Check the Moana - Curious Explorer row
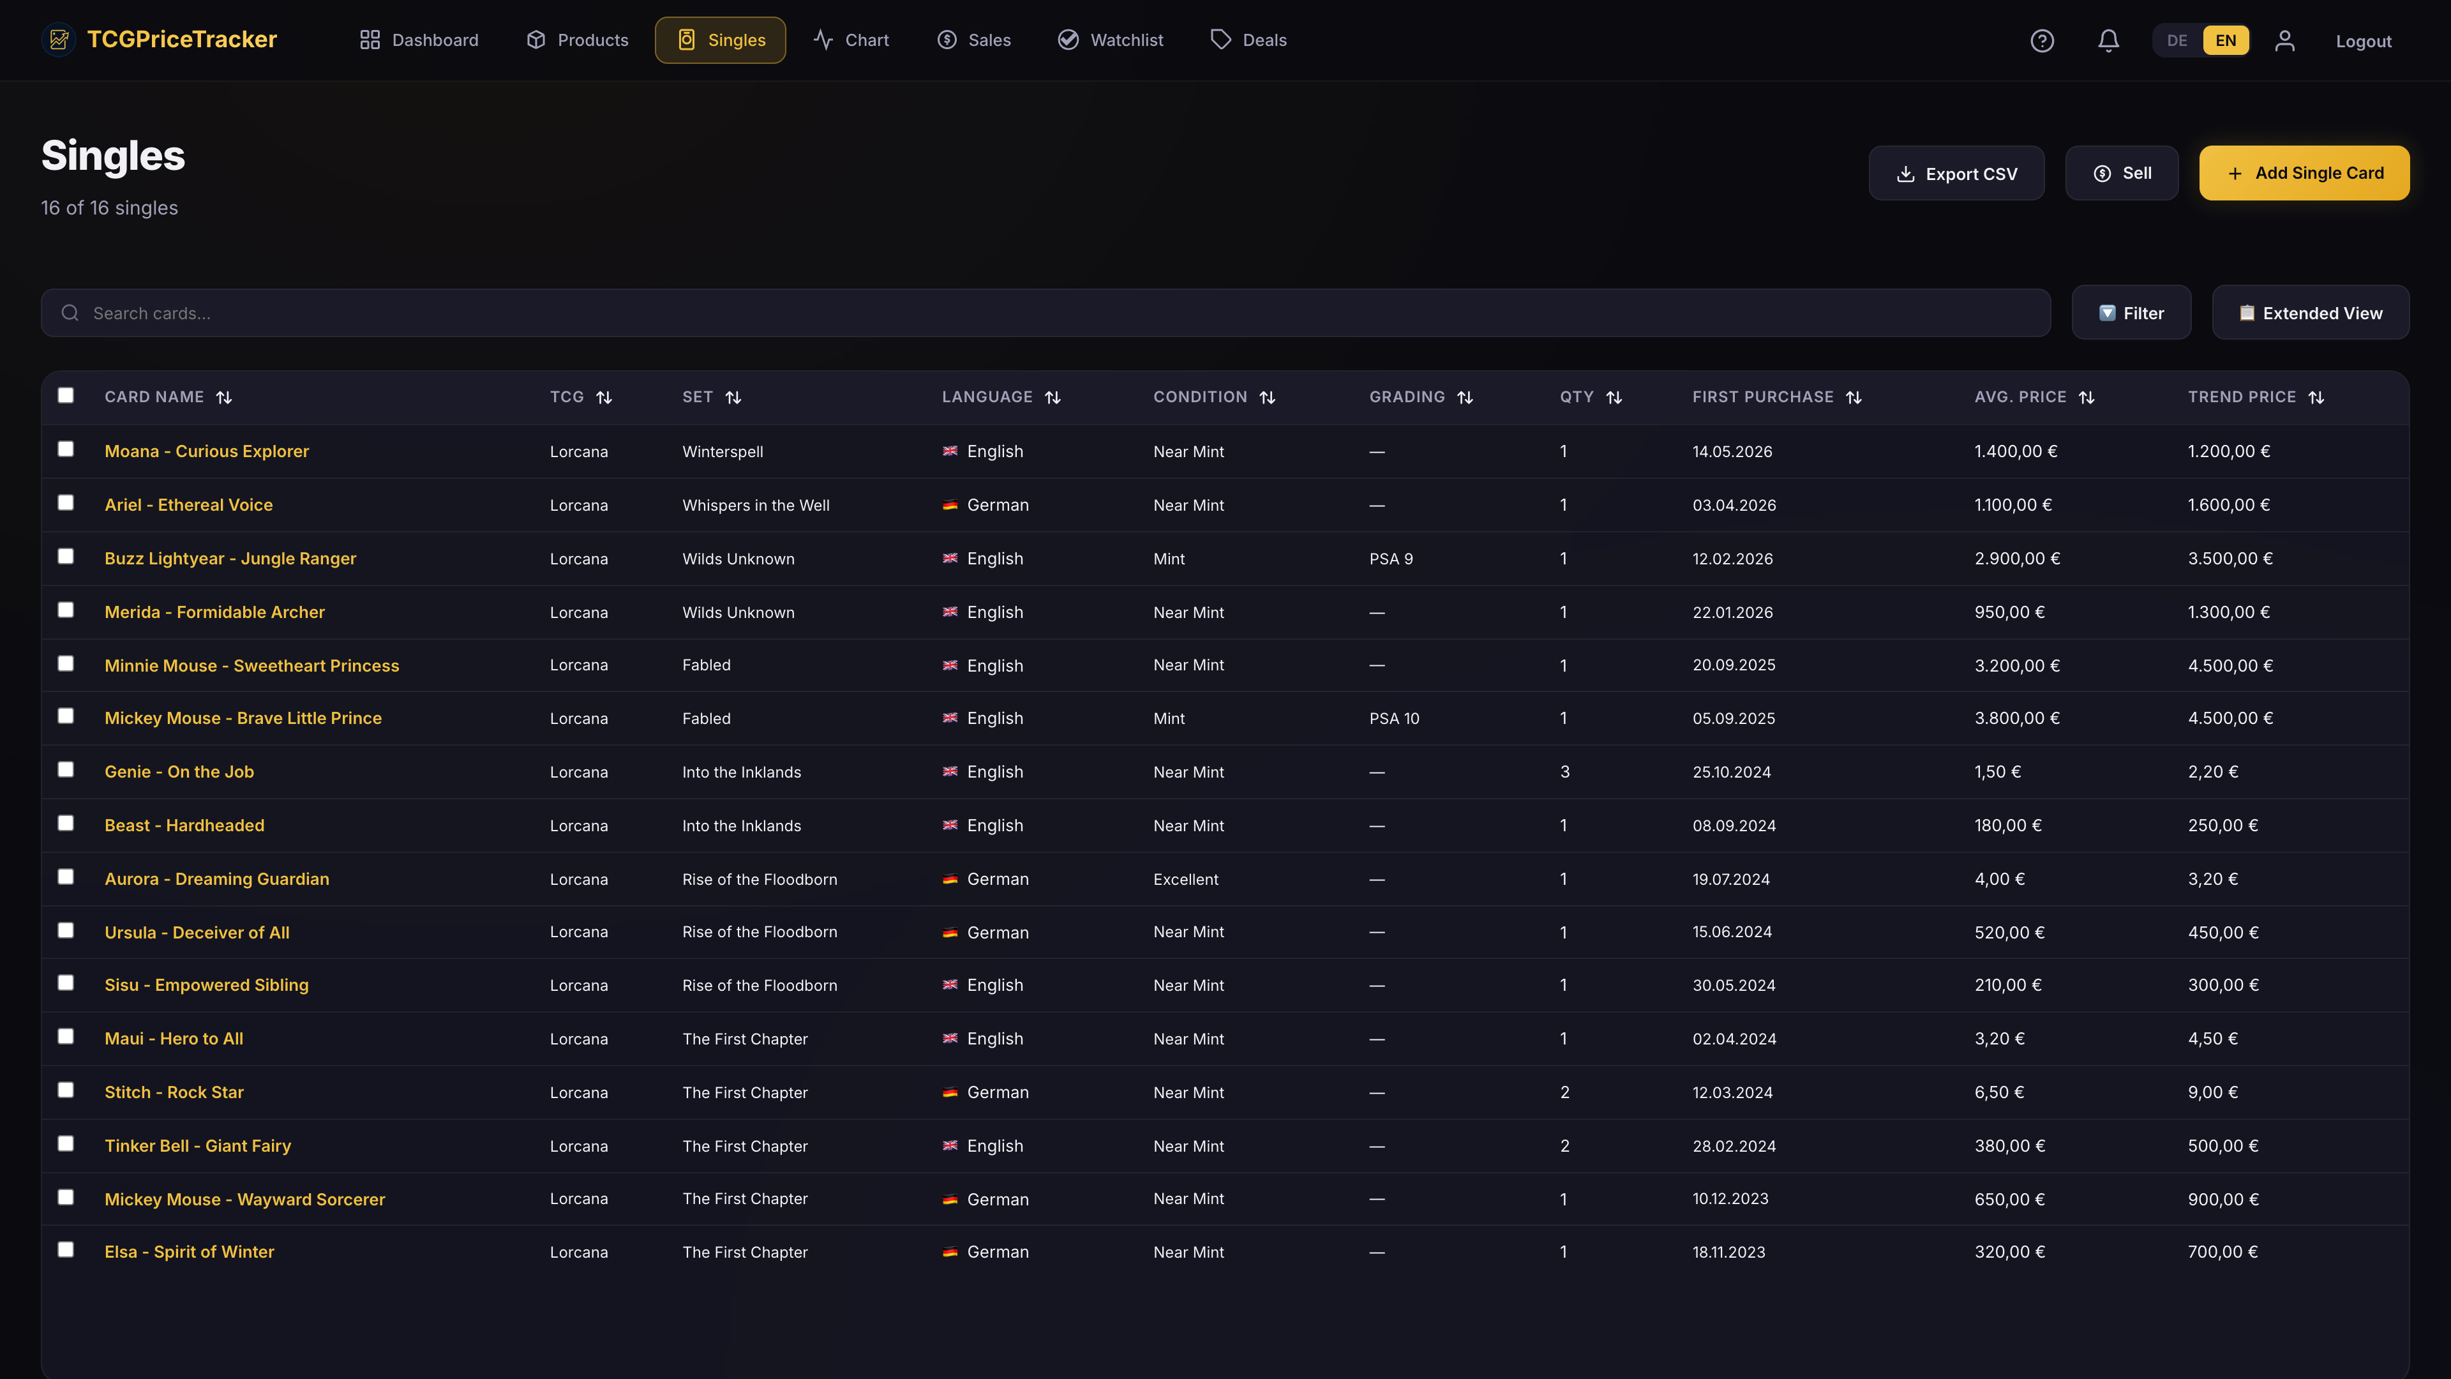 66,448
